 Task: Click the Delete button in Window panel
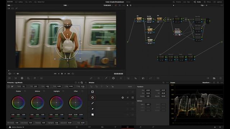(x=130, y=87)
